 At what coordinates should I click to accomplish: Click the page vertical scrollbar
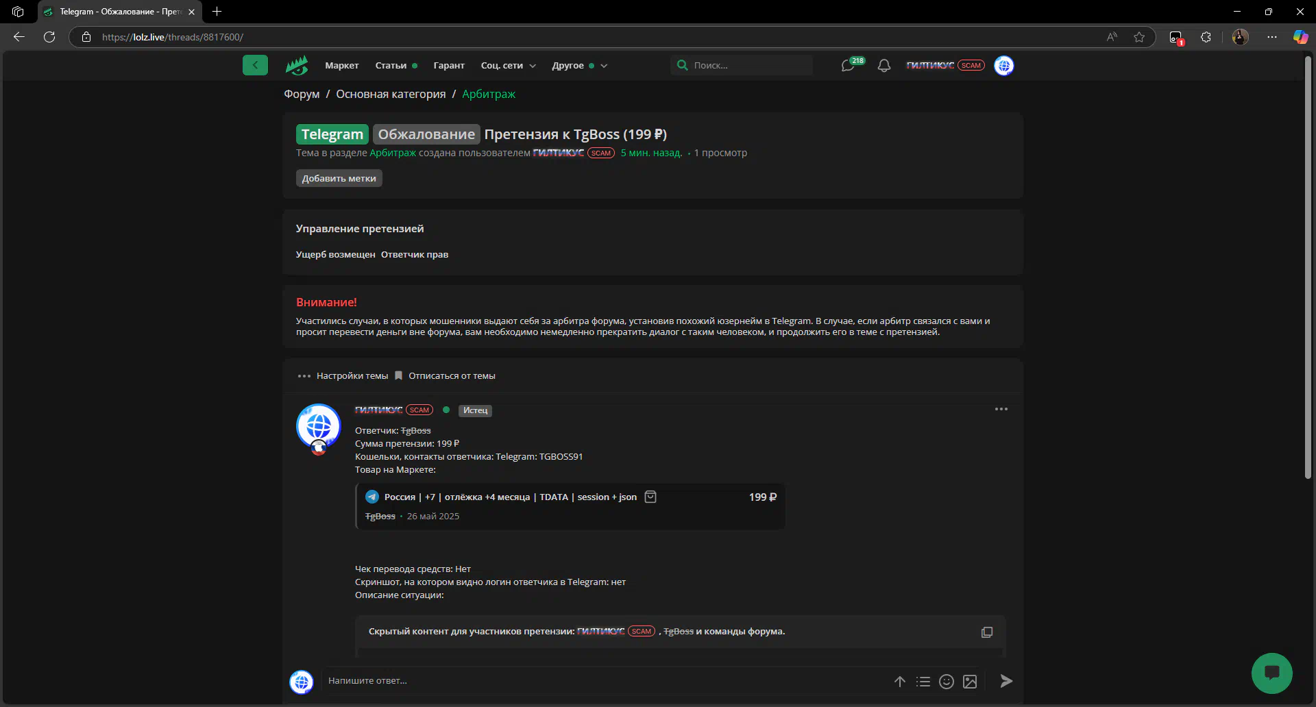(1308, 267)
